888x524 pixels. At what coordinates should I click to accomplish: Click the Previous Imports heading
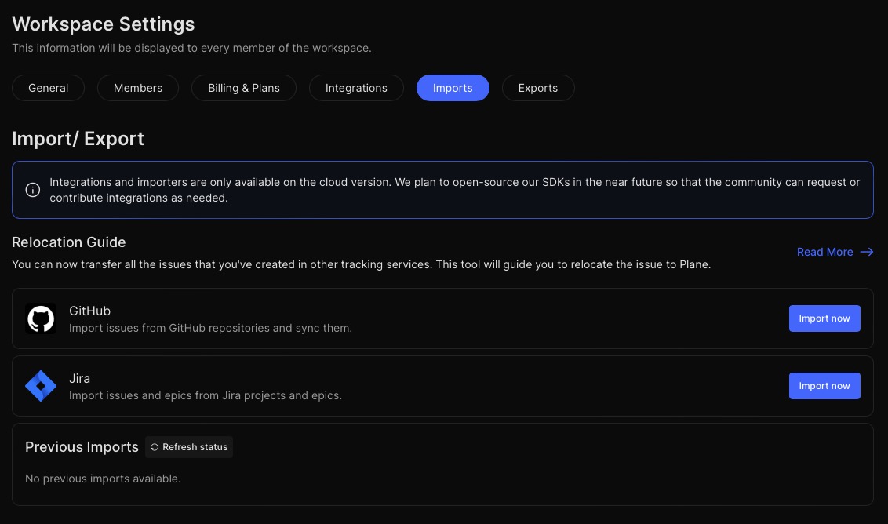pos(82,447)
